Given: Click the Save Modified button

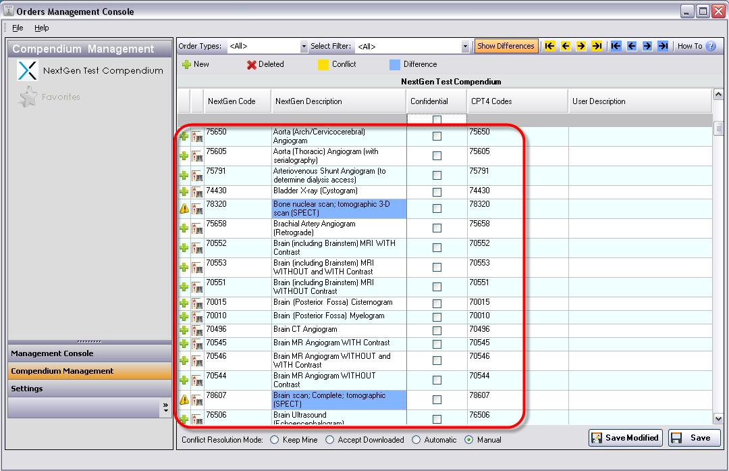Looking at the screenshot, I should tap(625, 438).
